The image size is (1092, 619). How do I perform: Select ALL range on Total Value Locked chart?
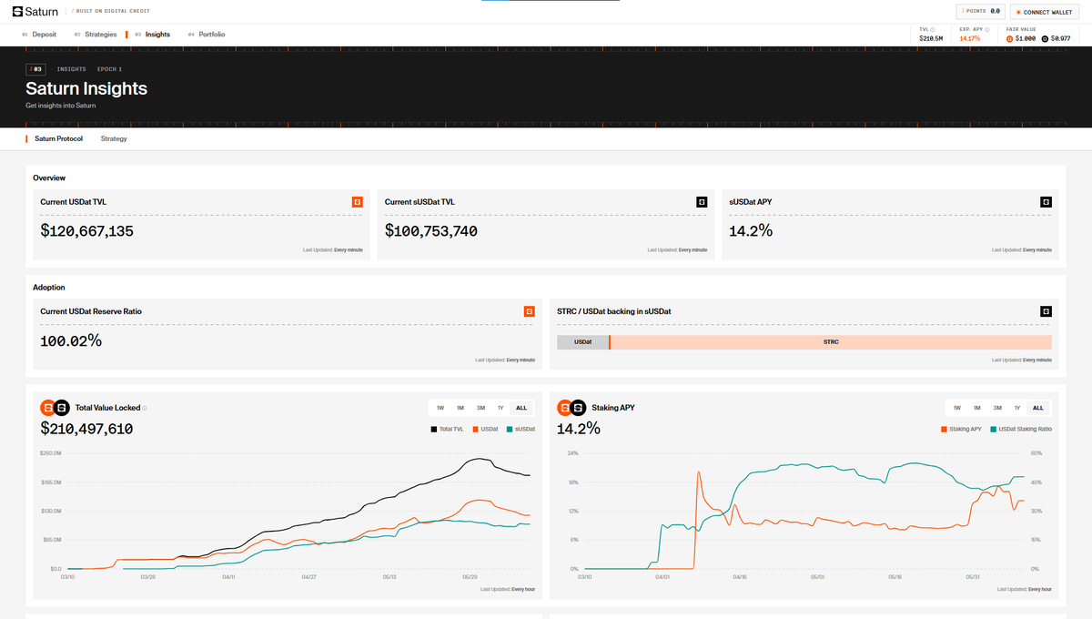coord(521,408)
